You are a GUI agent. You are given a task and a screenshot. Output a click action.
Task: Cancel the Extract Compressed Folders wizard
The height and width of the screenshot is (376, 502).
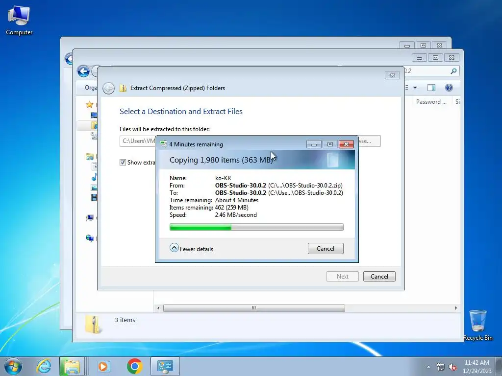379,276
